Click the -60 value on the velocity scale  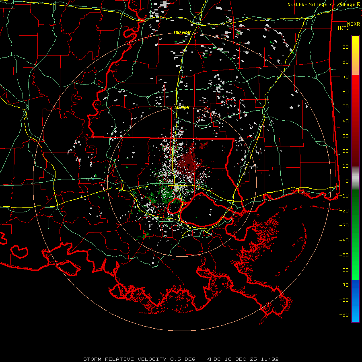tap(344, 270)
